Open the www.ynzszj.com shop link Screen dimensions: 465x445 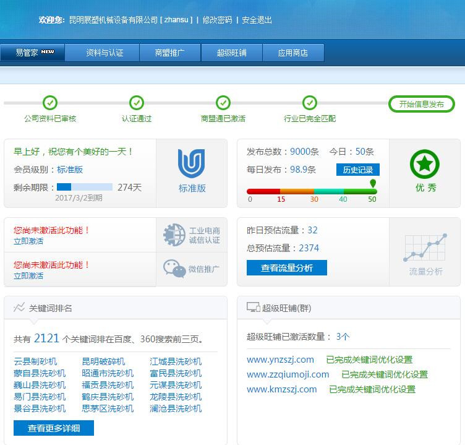pos(280,360)
